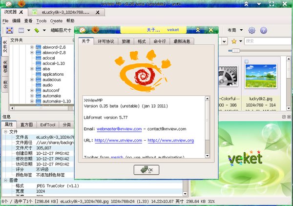293x206 pixels.
Task: Click the thumbnail view mode grid icon
Action: pos(21,30)
